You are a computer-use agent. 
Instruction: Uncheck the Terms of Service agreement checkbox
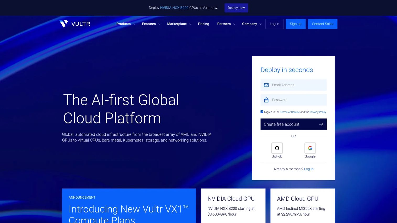262,112
